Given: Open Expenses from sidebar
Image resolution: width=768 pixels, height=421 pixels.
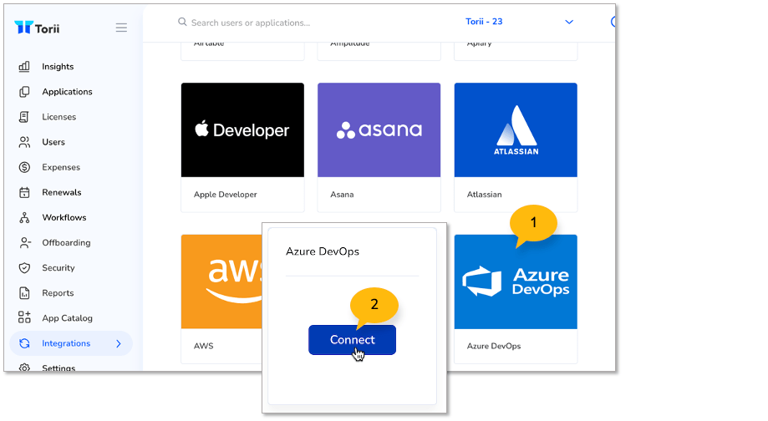Looking at the screenshot, I should 61,167.
